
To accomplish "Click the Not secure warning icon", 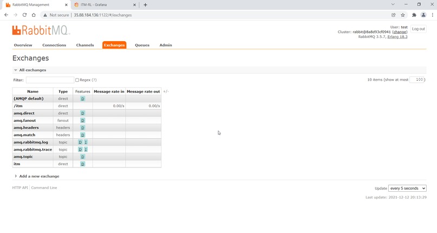I will pyautogui.click(x=45, y=15).
